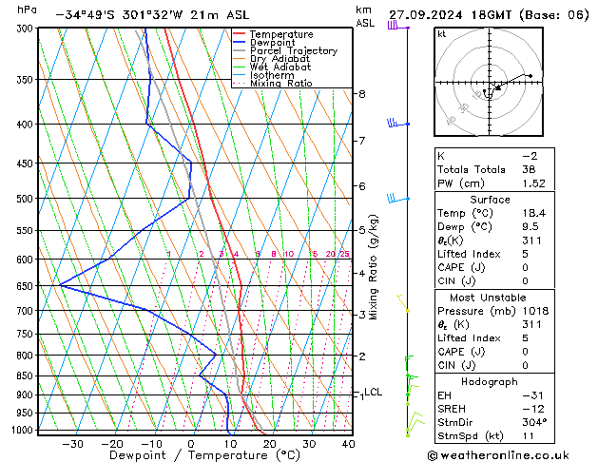Click the 8 km altitude tick label
The image size is (598, 462).
tap(362, 94)
